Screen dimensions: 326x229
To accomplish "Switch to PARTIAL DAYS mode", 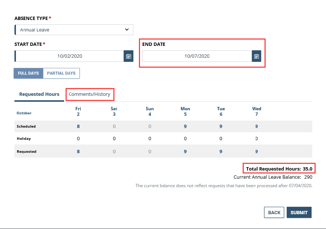I will click(61, 73).
